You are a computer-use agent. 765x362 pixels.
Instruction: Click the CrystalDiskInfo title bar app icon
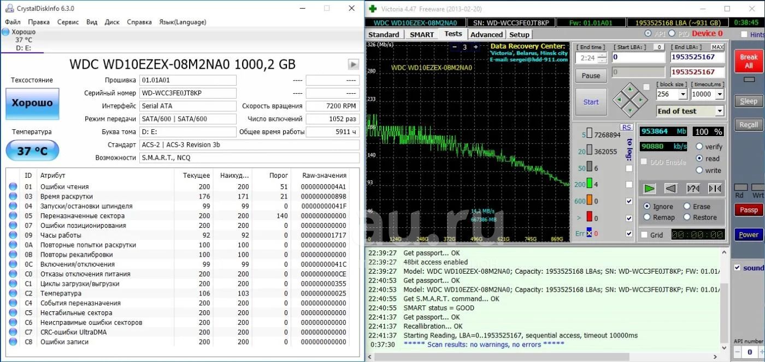(x=9, y=8)
